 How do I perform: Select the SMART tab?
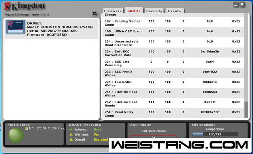pyautogui.click(x=134, y=11)
